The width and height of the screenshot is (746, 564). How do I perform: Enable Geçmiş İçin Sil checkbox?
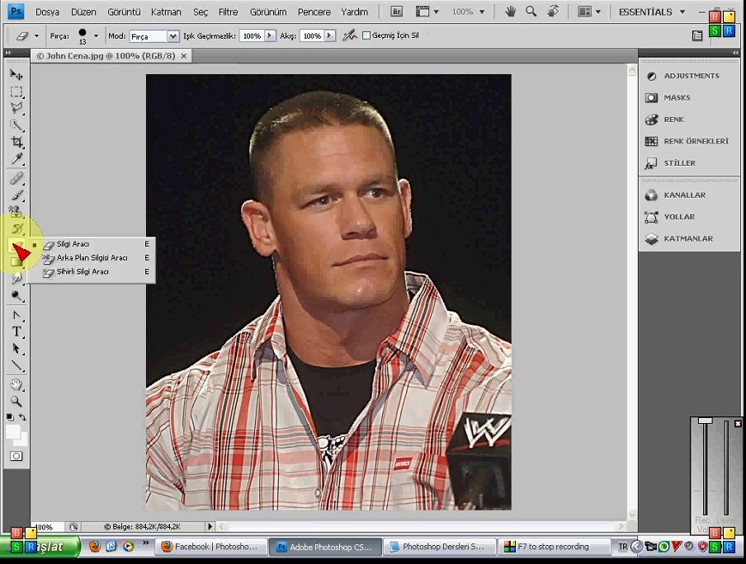tap(366, 35)
